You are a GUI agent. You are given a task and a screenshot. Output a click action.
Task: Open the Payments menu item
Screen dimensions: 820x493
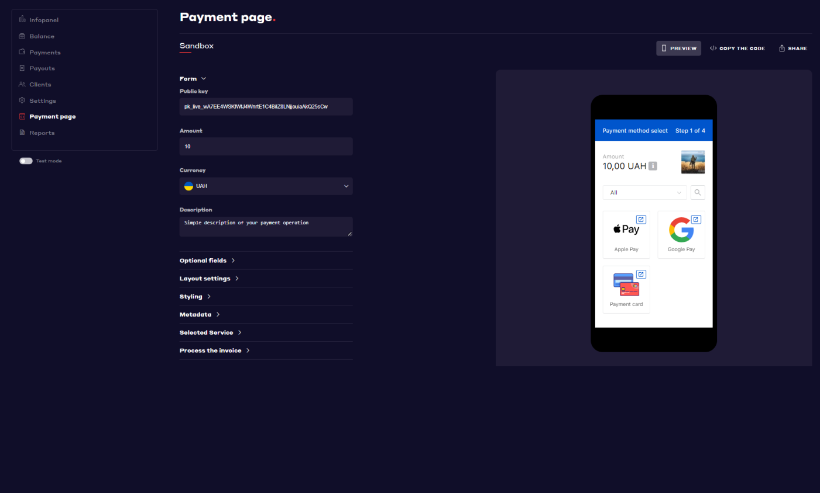[44, 53]
